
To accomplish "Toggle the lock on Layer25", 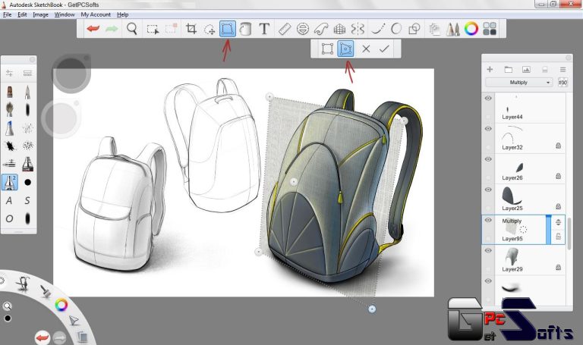I will 558,206.
